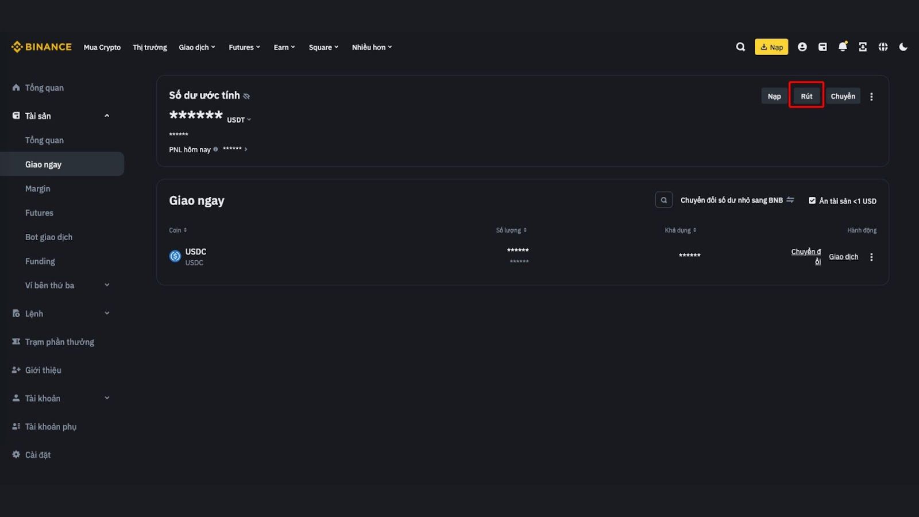Sort by Coin column
Image resolution: width=919 pixels, height=517 pixels.
point(178,230)
